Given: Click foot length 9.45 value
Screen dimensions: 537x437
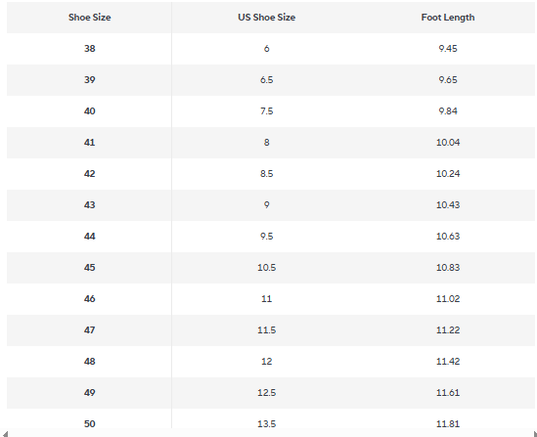Looking at the screenshot, I should (x=448, y=49).
